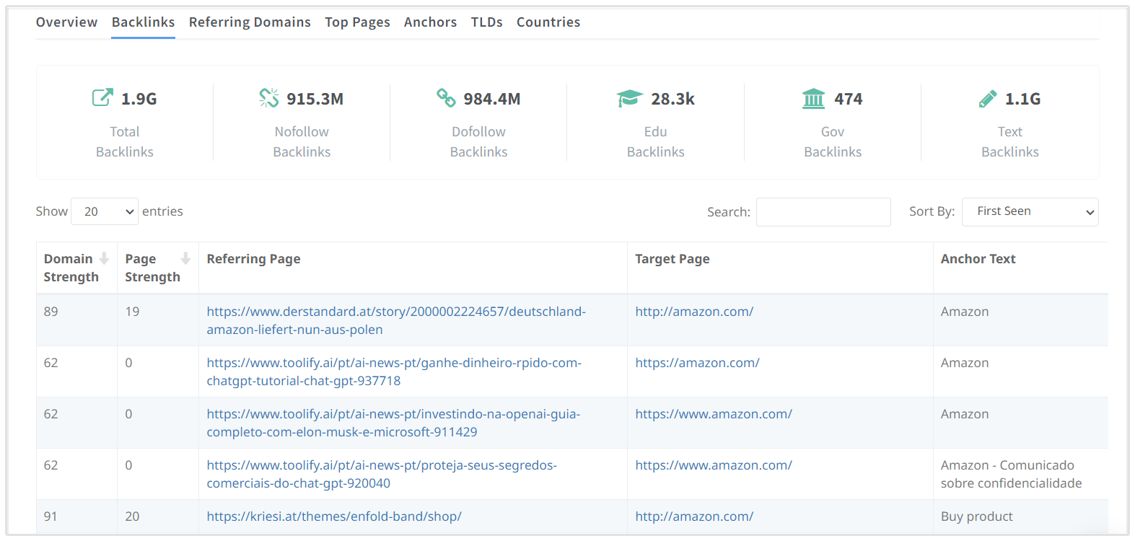Viewport: 1135px width, 541px height.
Task: Focus the backlinks Search input field
Action: pyautogui.click(x=823, y=212)
